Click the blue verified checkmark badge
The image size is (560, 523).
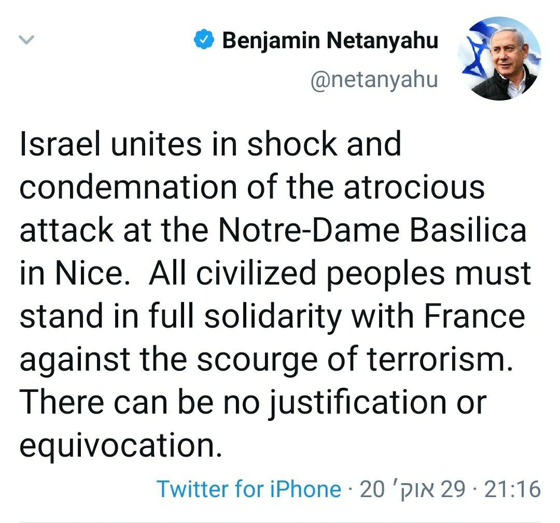(x=204, y=40)
